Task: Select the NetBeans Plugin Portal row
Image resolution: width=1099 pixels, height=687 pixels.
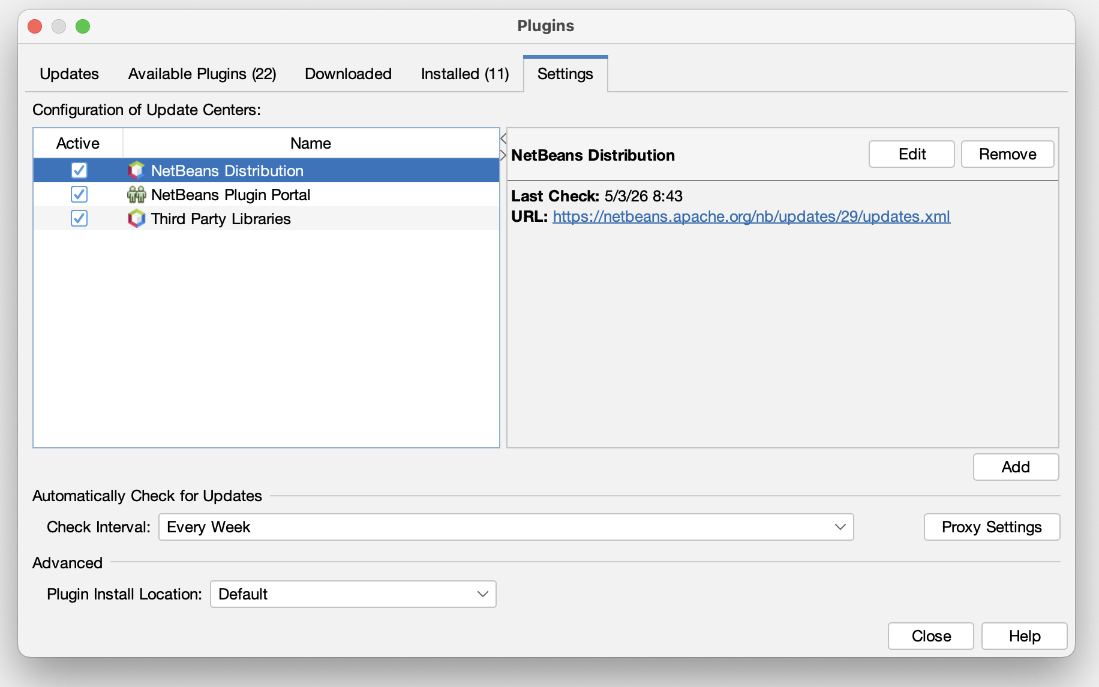Action: (266, 194)
